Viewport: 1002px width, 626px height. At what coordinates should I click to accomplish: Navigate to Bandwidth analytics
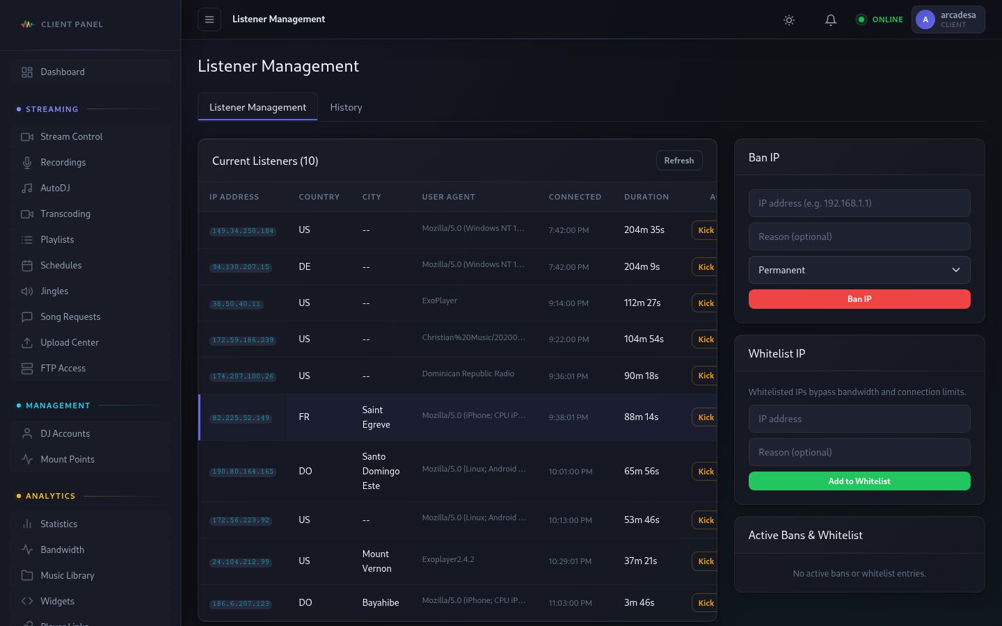tap(62, 550)
